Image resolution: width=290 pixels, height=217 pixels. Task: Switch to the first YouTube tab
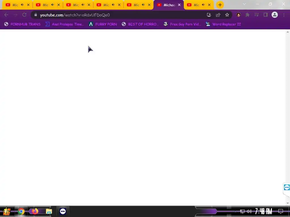click(x=17, y=5)
